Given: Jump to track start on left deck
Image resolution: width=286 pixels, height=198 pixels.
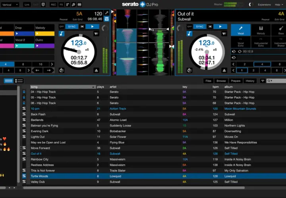Looking at the screenshot, I should (x=82, y=27).
